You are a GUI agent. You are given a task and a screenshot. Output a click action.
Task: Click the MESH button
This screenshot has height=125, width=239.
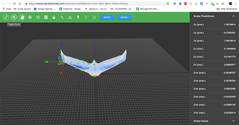[107, 17]
